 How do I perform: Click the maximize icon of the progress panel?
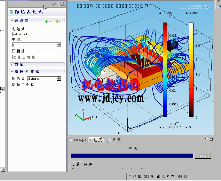coord(211,139)
